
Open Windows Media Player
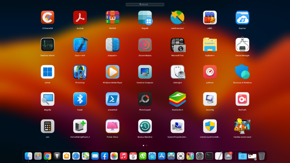tap(112, 72)
